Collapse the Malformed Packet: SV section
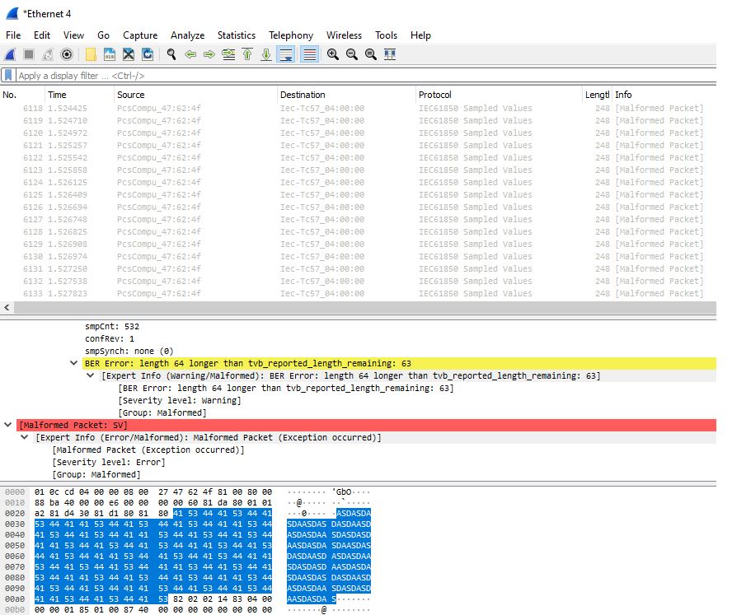732x615 pixels. coord(9,425)
